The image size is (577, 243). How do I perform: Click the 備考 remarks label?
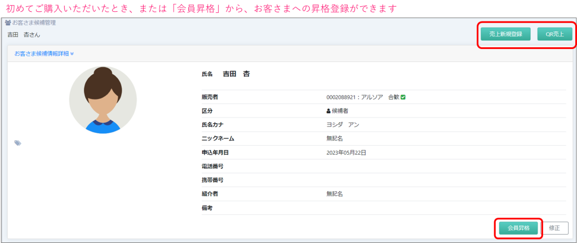pyautogui.click(x=207, y=208)
